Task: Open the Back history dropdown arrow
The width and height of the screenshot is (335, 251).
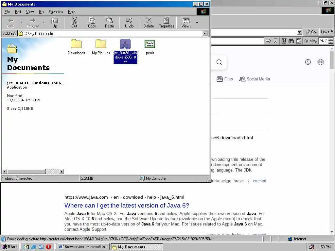Action: tap(22, 23)
